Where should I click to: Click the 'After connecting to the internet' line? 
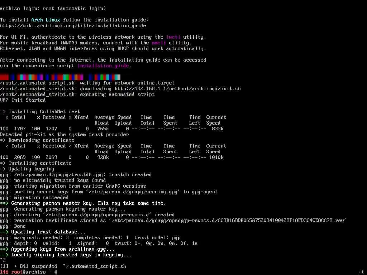point(103,60)
